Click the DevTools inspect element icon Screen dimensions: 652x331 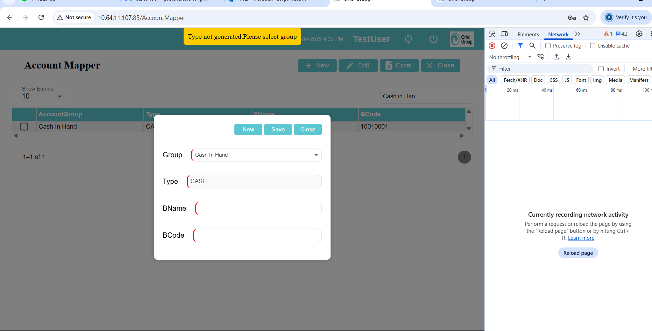pos(492,34)
